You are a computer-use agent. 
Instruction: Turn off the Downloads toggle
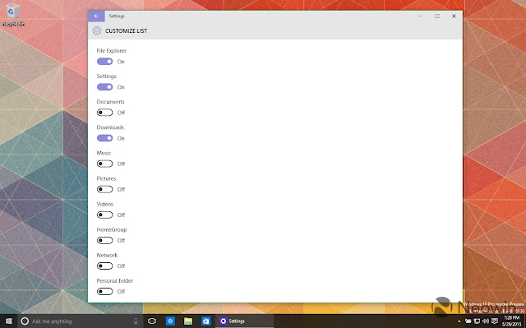[x=104, y=138]
